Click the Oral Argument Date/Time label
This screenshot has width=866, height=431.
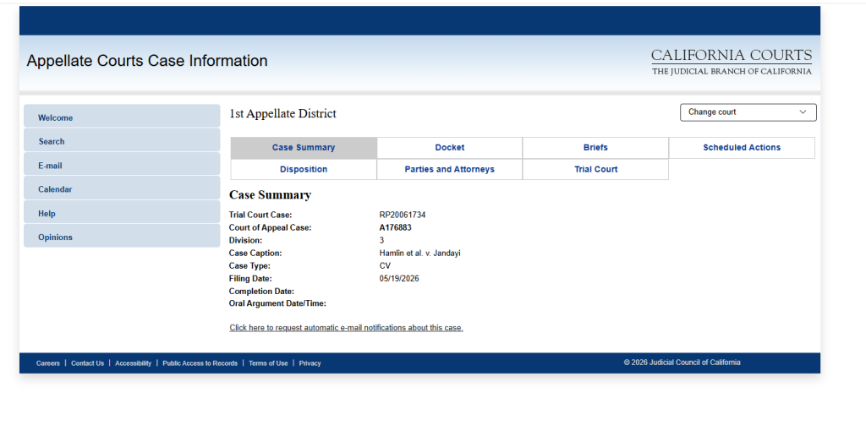277,303
